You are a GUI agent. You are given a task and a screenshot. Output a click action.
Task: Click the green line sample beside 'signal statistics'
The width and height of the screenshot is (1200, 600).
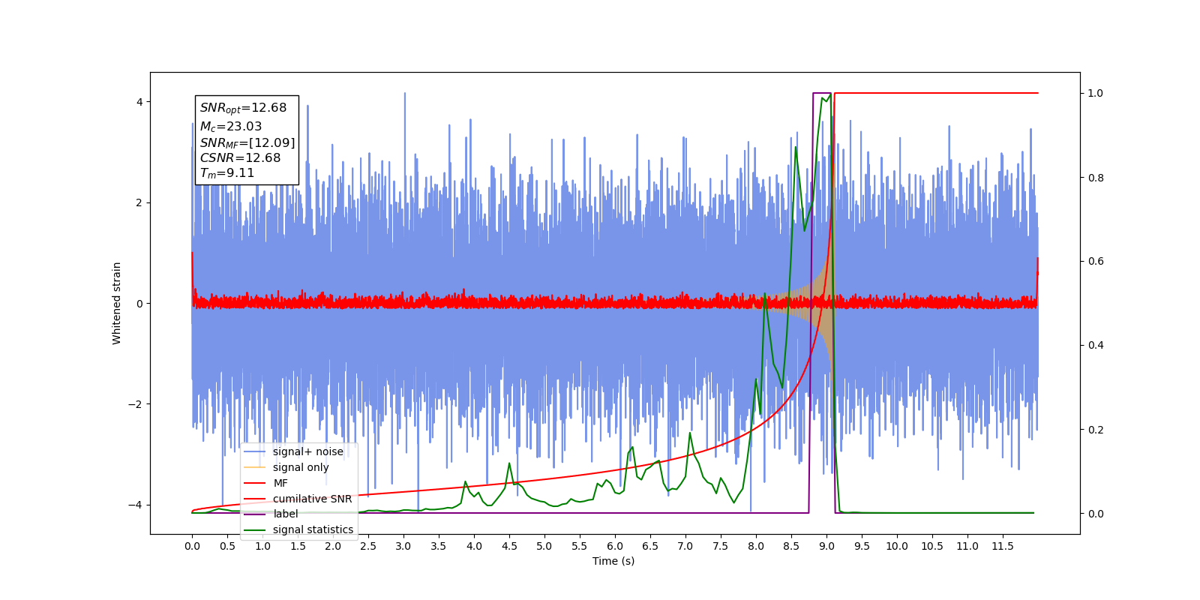pyautogui.click(x=255, y=530)
